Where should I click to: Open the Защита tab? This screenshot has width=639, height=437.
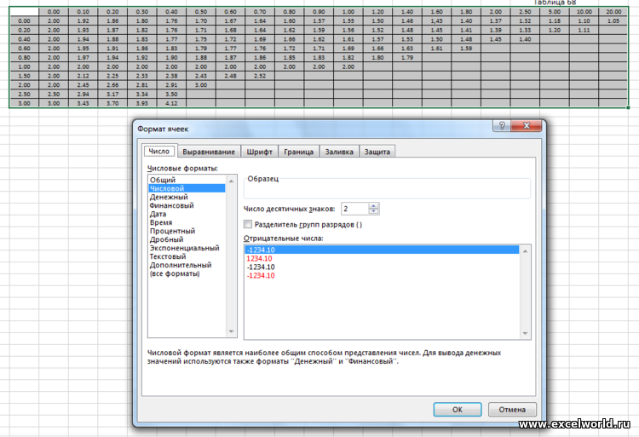coord(377,152)
